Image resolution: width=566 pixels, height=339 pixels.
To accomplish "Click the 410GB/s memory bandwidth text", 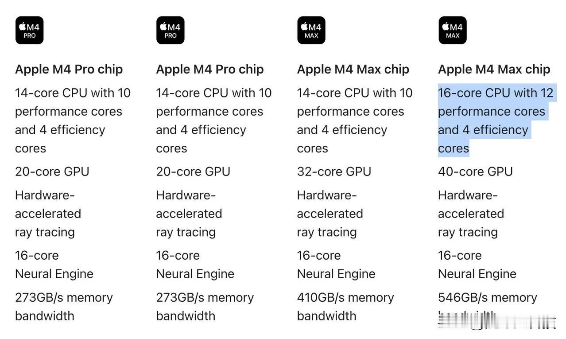I will [345, 306].
